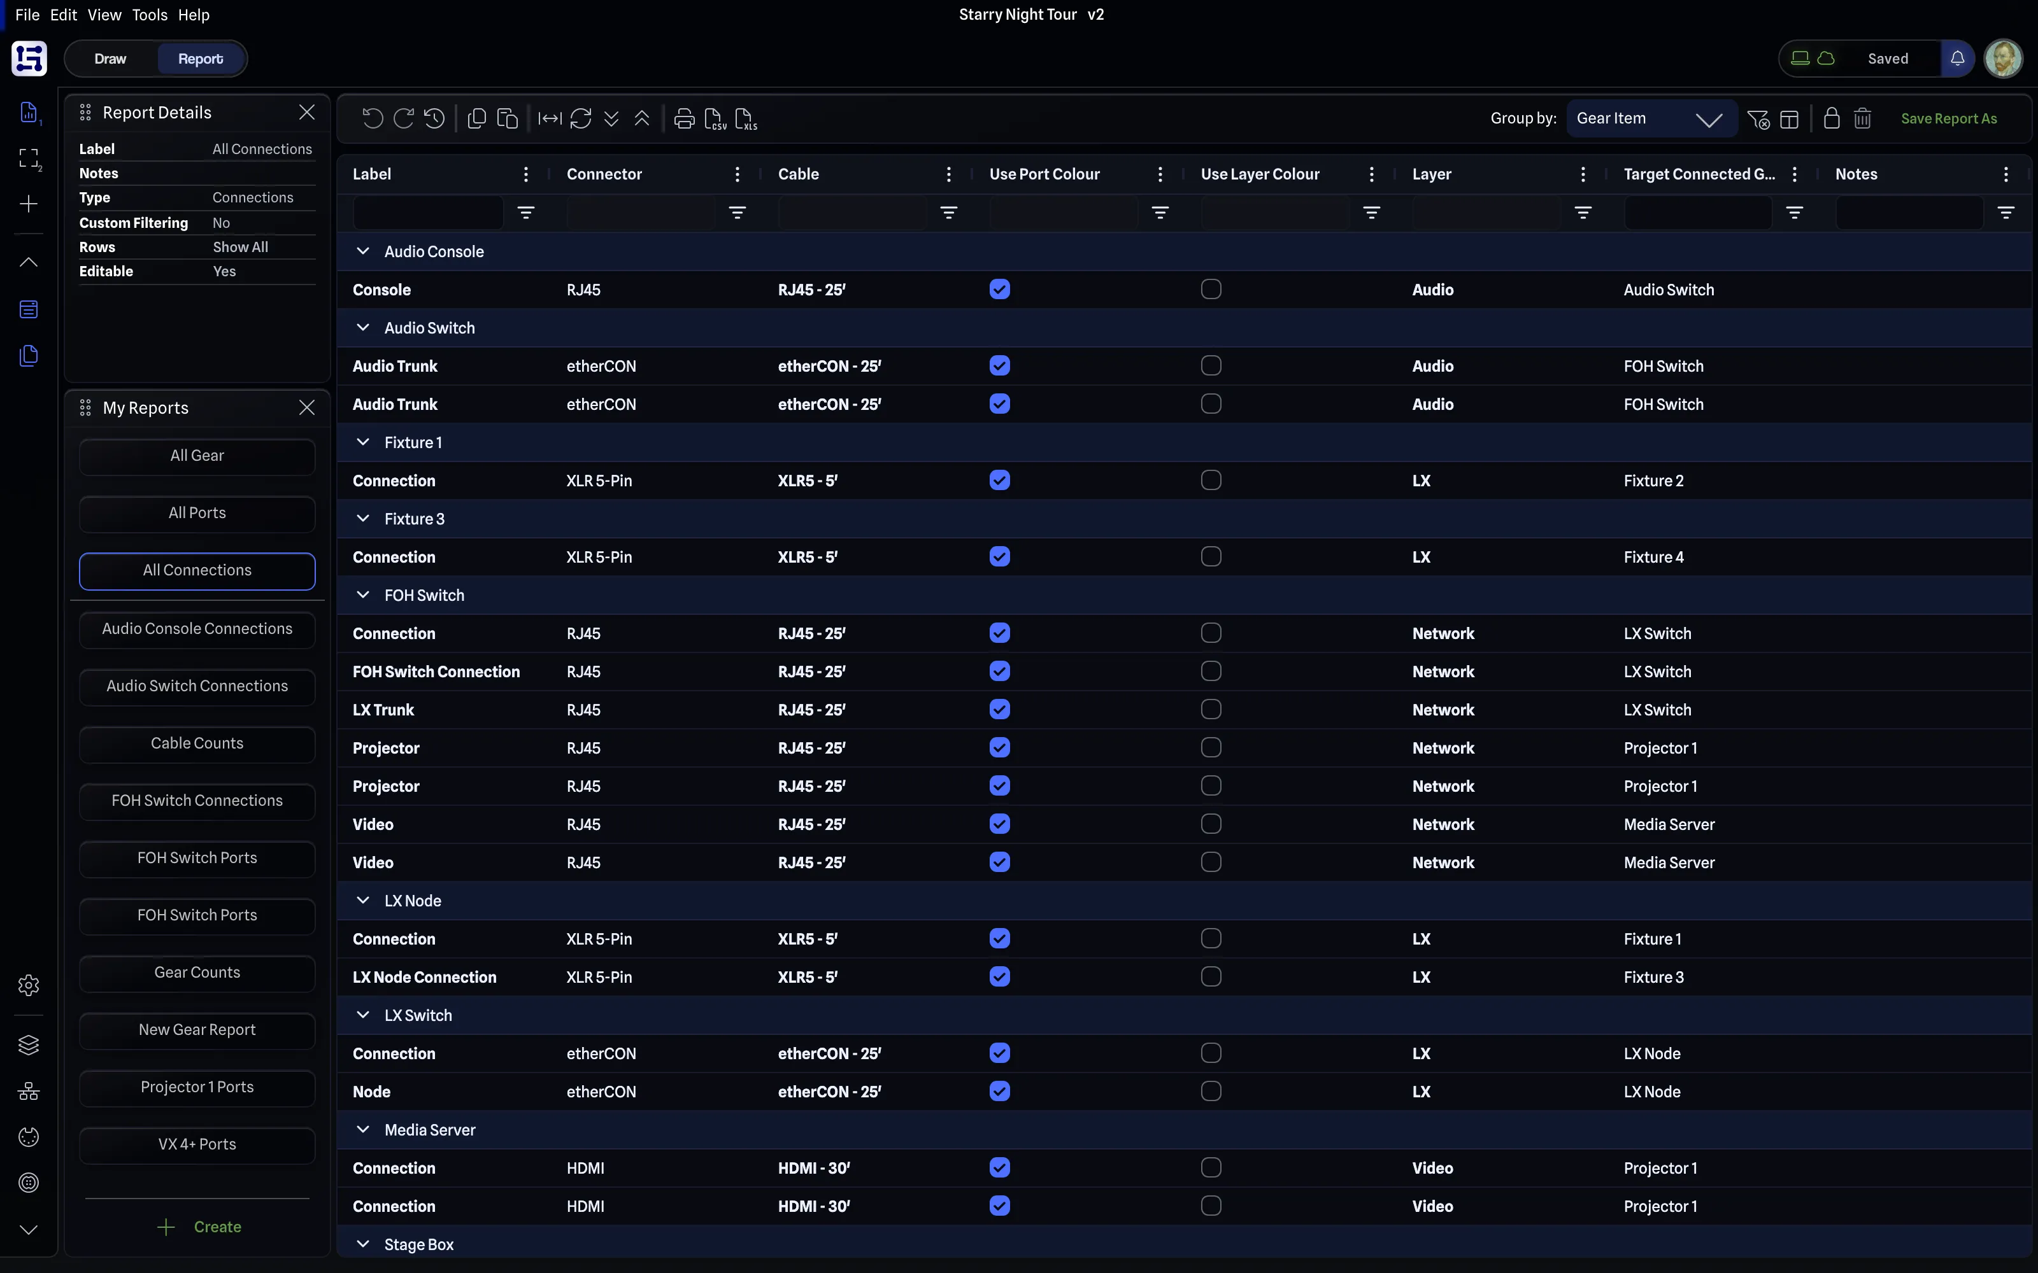The height and width of the screenshot is (1273, 2038).
Task: Delete the report with trash icon
Action: 1863,119
